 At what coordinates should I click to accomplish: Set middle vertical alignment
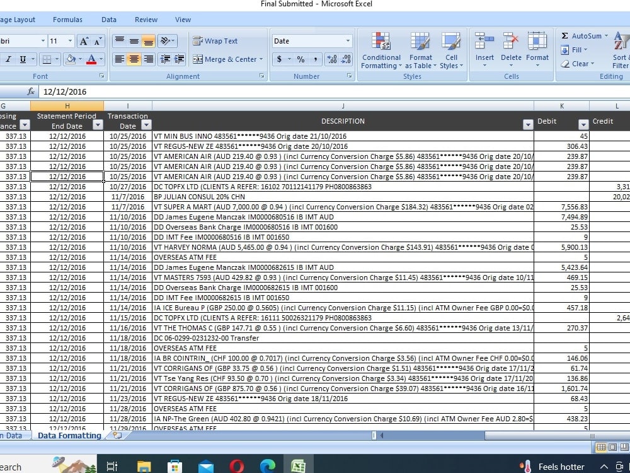(x=134, y=40)
